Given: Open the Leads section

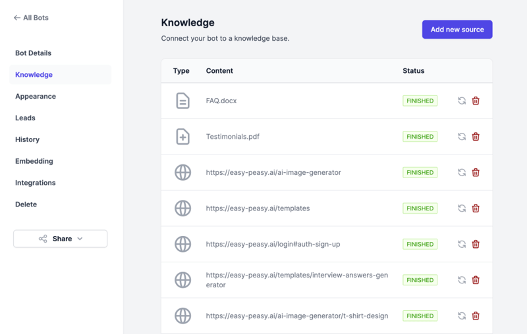Looking at the screenshot, I should click(25, 118).
